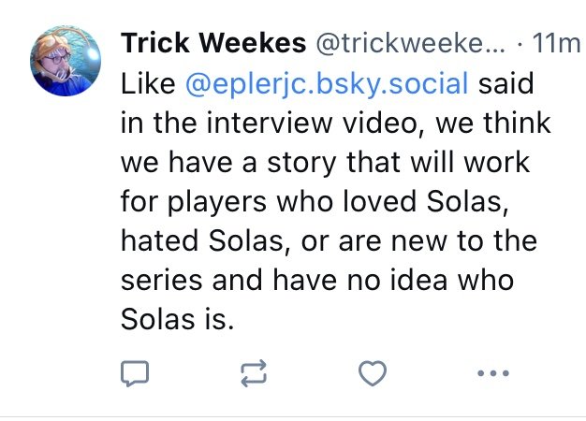Image resolution: width=586 pixels, height=421 pixels.
Task: Follow the @eplerjc.bsky.social mention link
Action: click(328, 85)
